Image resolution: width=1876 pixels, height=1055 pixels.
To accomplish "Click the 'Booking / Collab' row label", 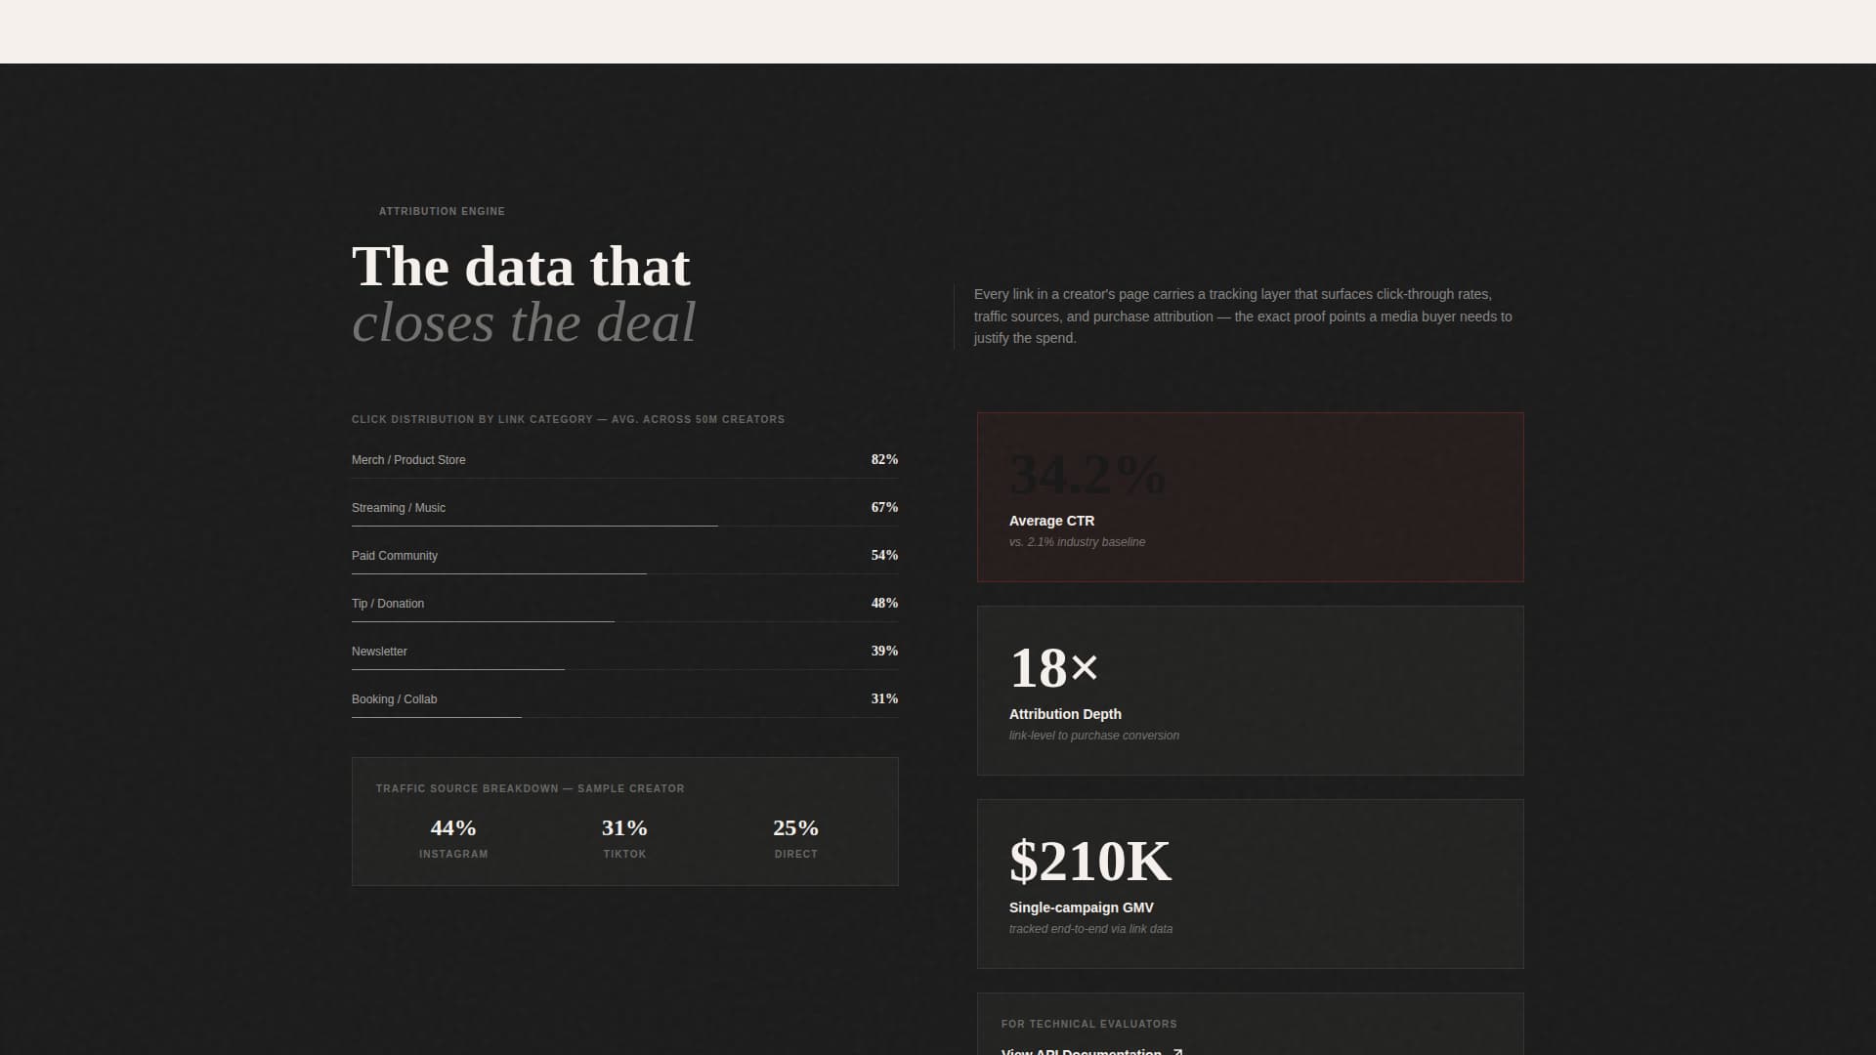I will pos(395,699).
